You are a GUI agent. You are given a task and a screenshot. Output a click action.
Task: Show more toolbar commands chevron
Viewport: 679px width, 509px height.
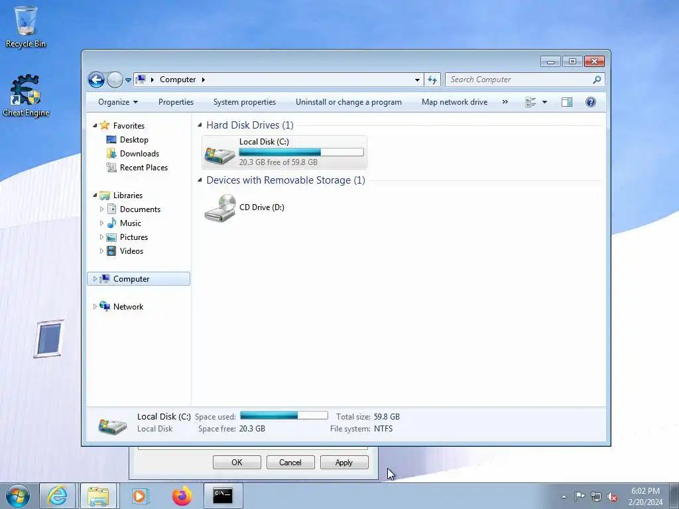pyautogui.click(x=505, y=102)
